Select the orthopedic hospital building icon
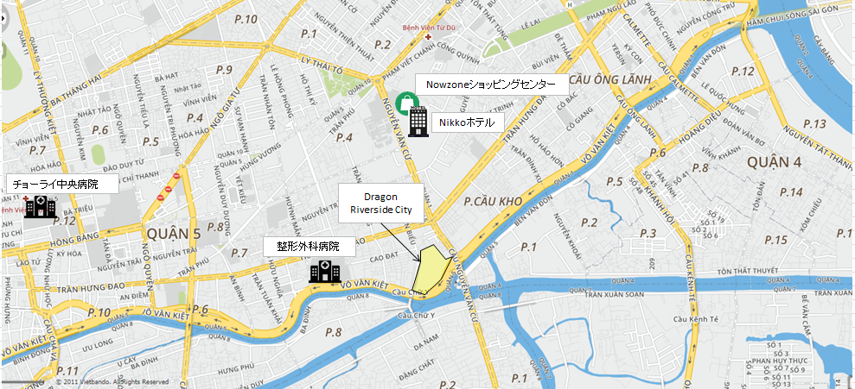 click(324, 272)
